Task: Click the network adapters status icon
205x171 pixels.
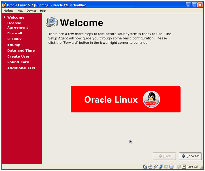Action: click(161, 167)
